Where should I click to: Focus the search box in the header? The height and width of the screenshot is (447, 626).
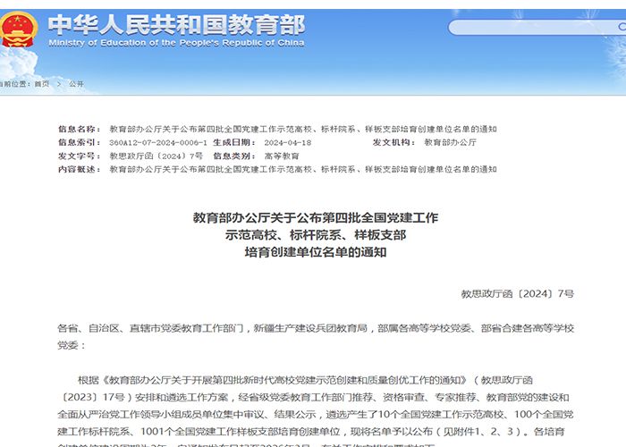point(519,28)
